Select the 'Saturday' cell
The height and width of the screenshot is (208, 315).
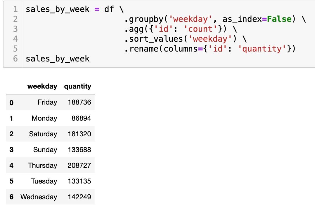(43, 134)
